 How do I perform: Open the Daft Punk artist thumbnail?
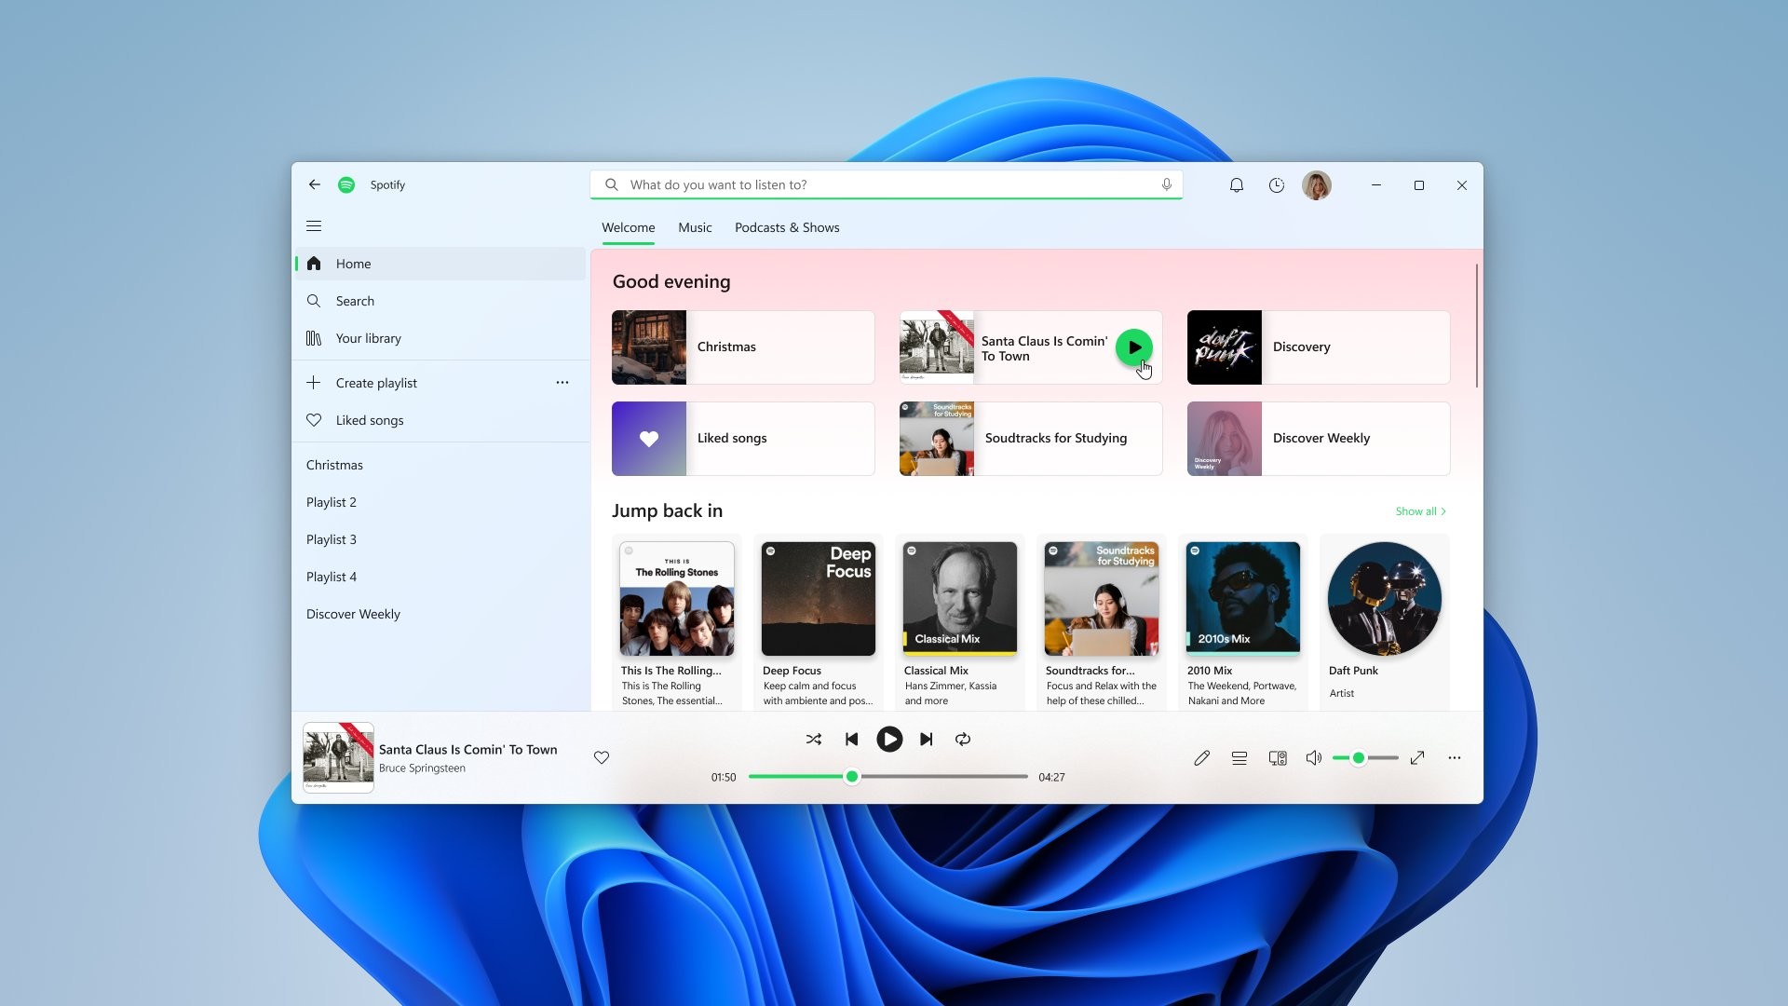coord(1384,599)
